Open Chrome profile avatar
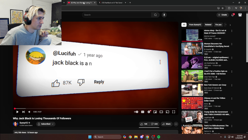 click(241, 8)
